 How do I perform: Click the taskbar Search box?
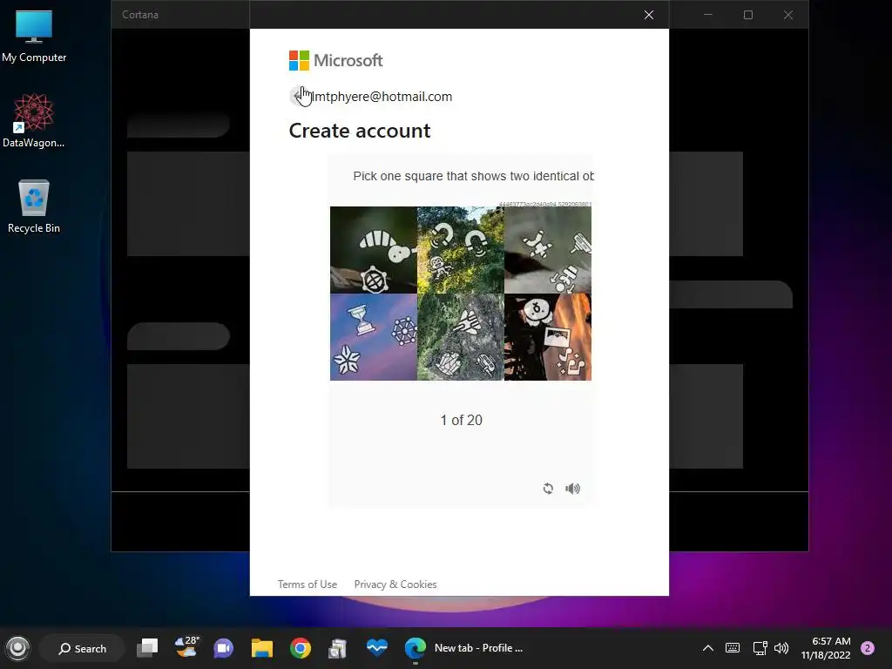(83, 648)
